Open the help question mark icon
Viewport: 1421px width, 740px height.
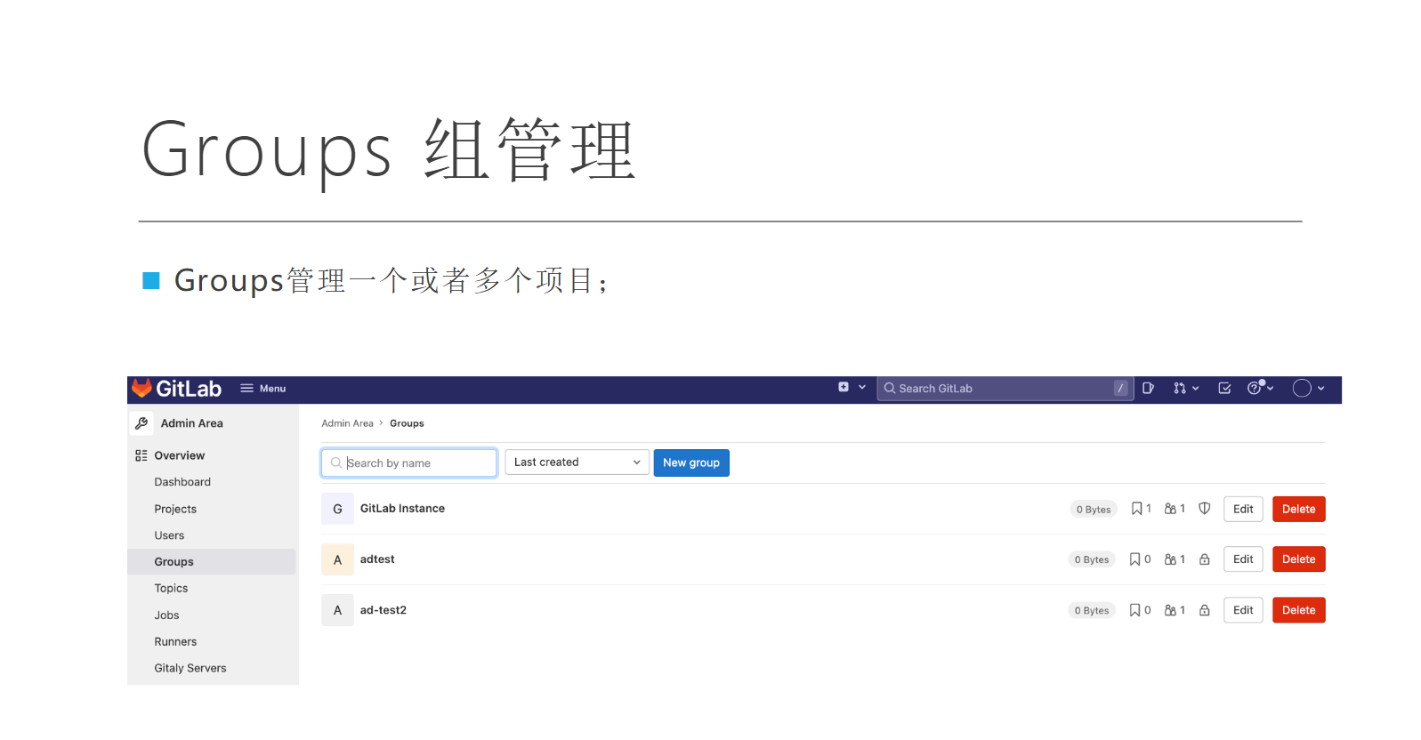[x=1255, y=388]
